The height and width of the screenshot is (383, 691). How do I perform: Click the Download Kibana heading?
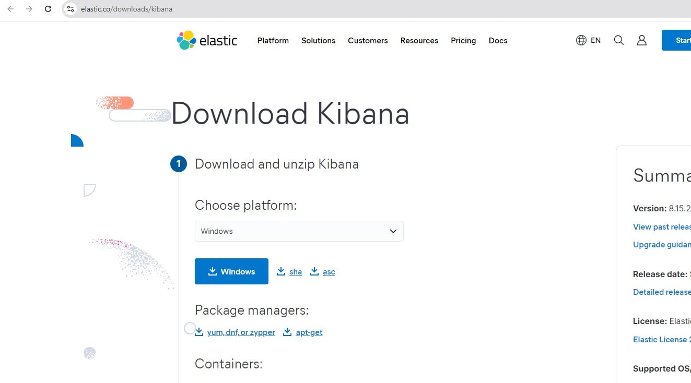pyautogui.click(x=290, y=114)
